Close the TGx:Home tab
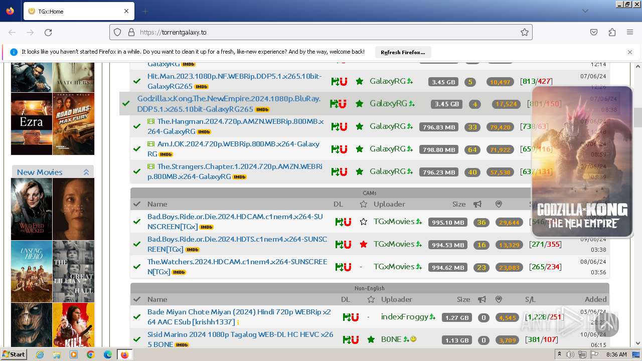 pyautogui.click(x=126, y=11)
